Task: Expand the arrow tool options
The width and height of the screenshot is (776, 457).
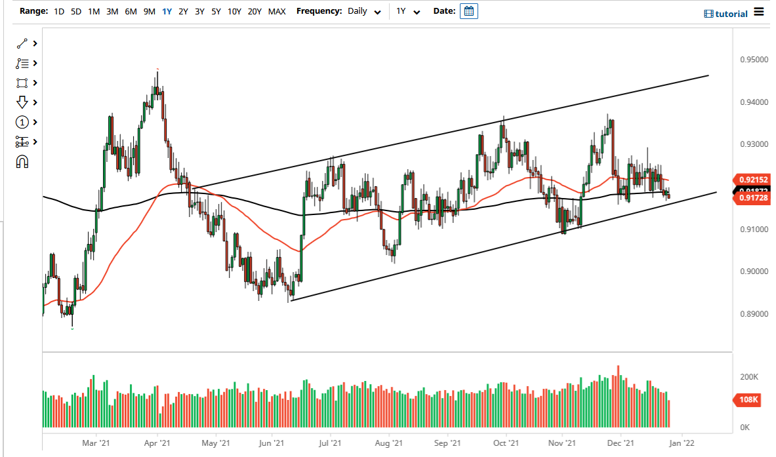Action: click(34, 102)
